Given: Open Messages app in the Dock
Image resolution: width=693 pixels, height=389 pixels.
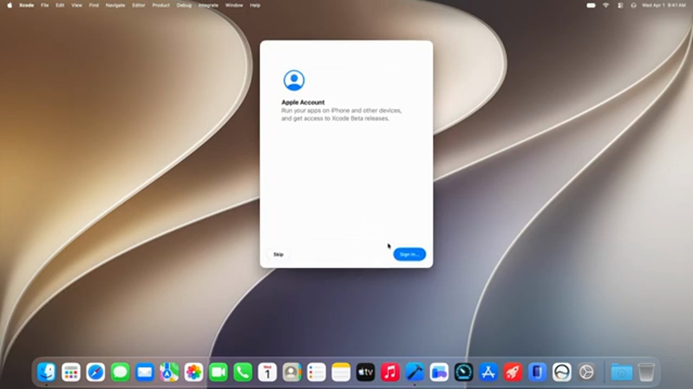Looking at the screenshot, I should [x=120, y=372].
